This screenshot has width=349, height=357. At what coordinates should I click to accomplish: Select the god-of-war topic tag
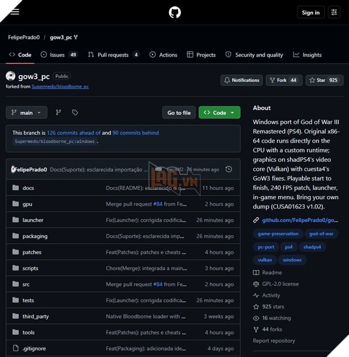[321, 234]
